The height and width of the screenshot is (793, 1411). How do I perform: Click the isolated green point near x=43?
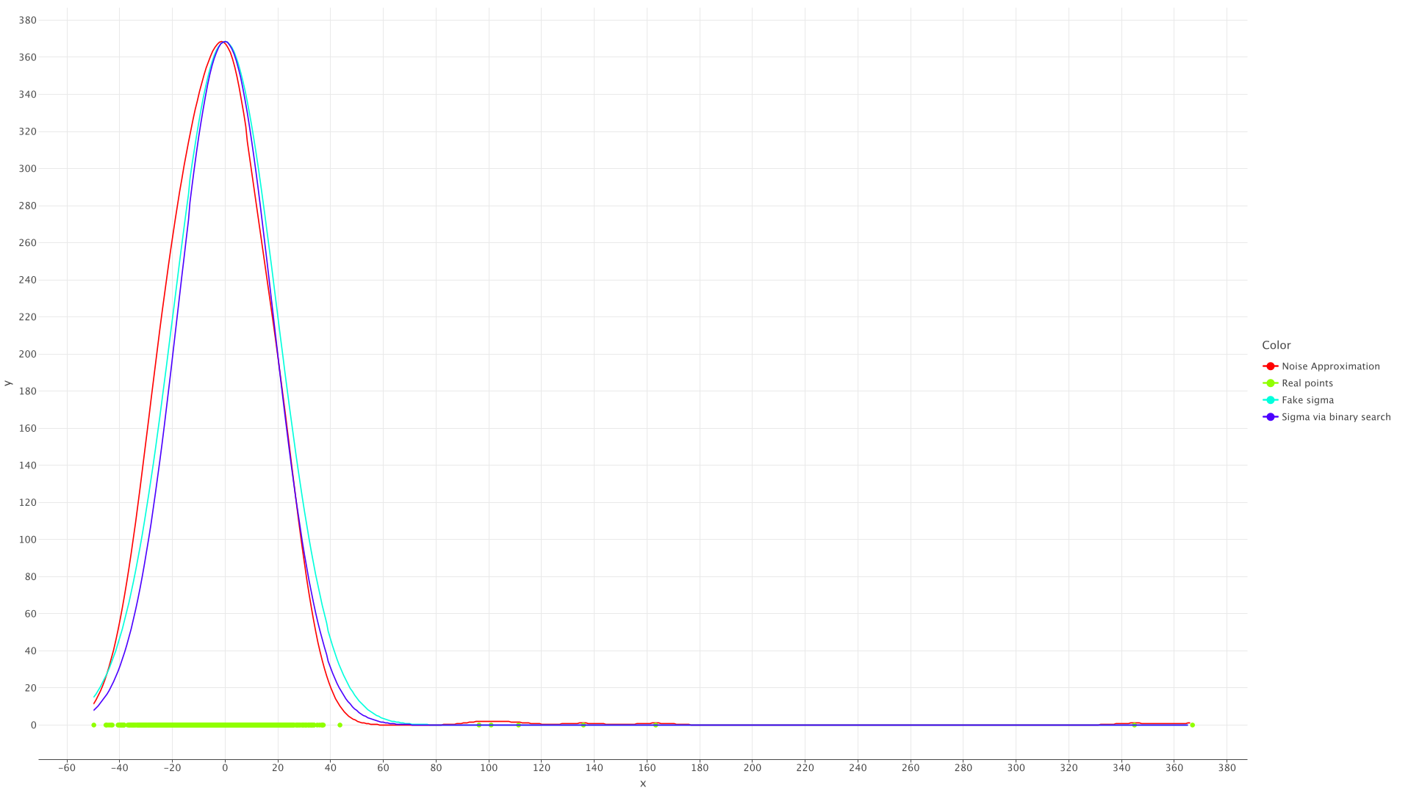click(x=340, y=725)
